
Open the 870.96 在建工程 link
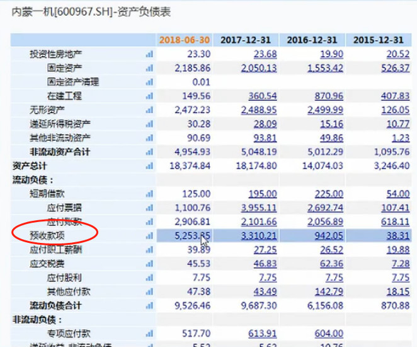tap(329, 96)
